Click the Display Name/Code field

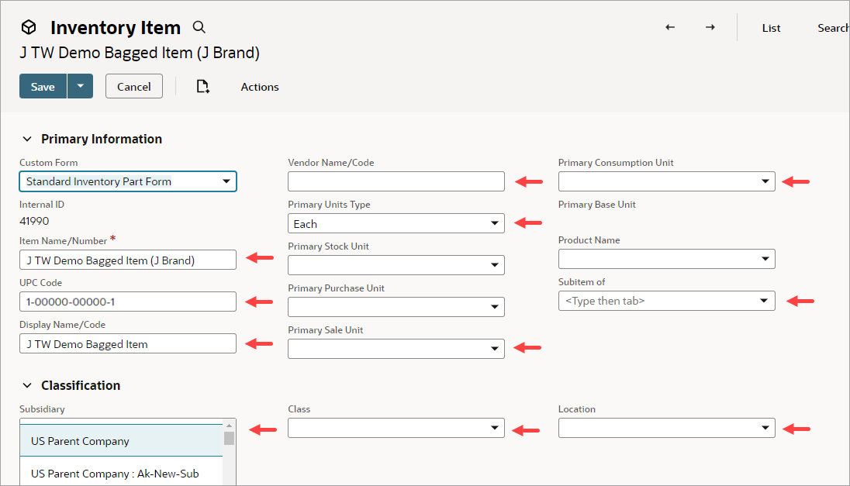(128, 343)
